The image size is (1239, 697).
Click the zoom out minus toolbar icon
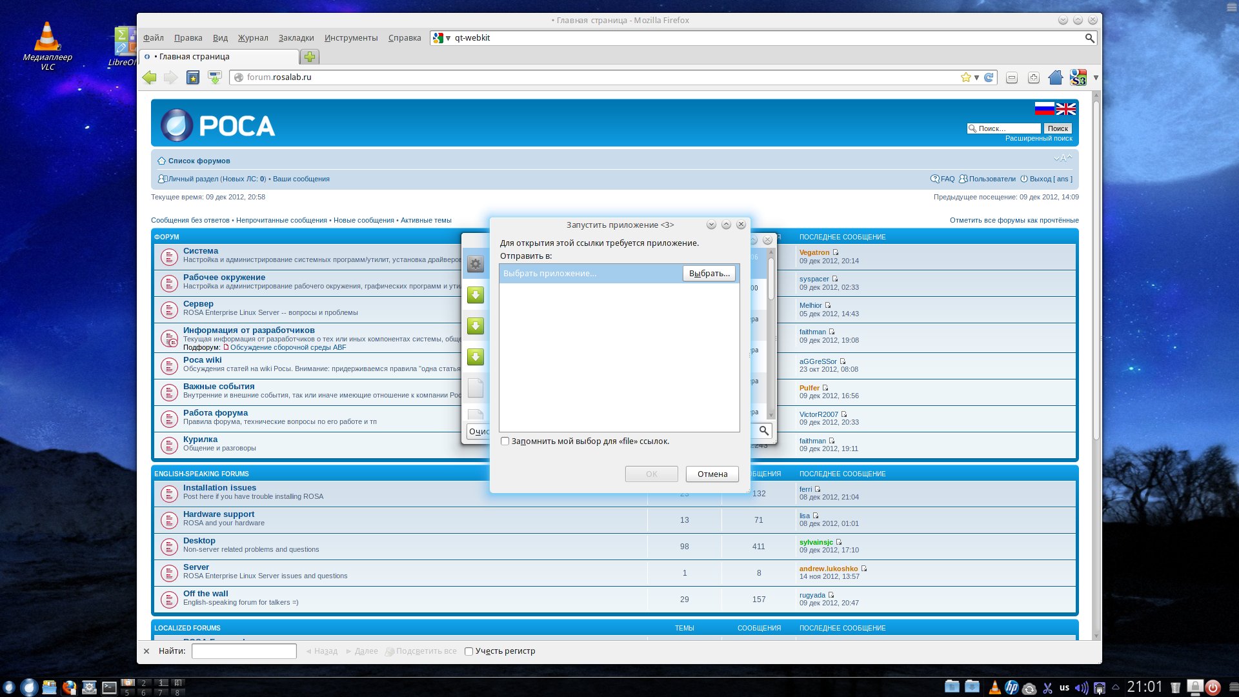1012,77
